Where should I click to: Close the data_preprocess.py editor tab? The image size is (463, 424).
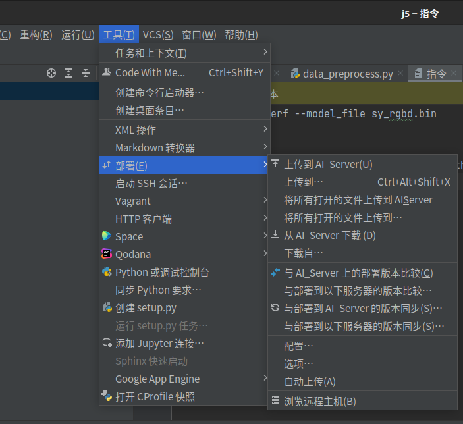tap(400, 73)
